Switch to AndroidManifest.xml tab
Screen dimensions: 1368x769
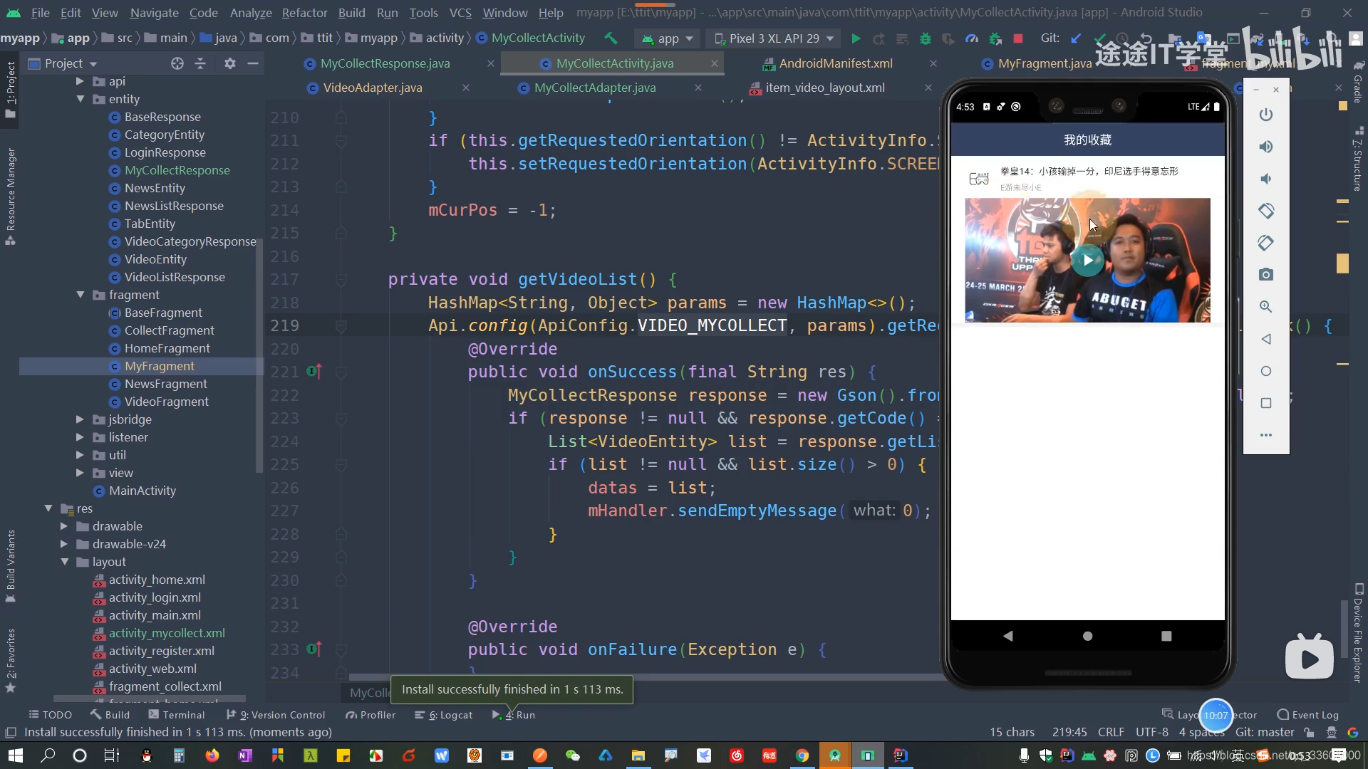(836, 63)
